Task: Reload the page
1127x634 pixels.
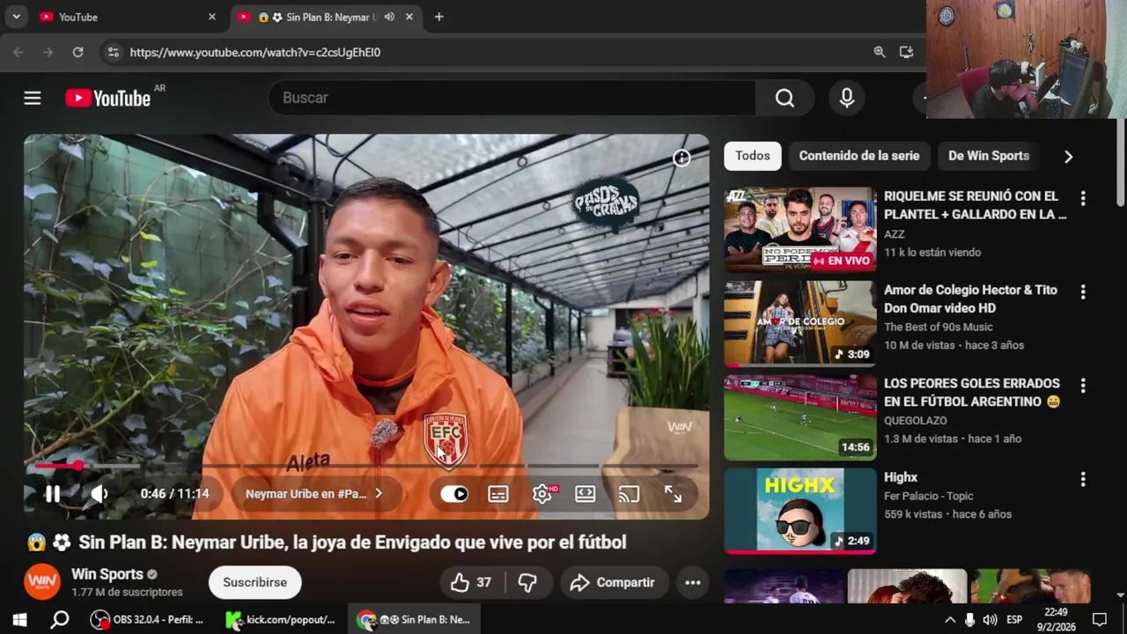Action: click(77, 52)
